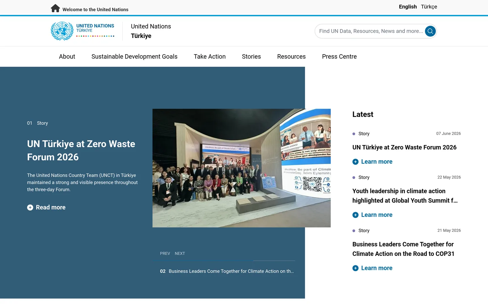Click the Story tag dated 07 June 2026
Image resolution: width=488 pixels, height=305 pixels.
click(364, 134)
